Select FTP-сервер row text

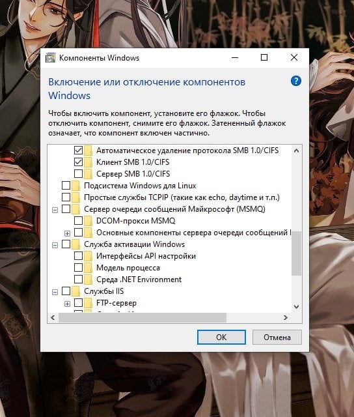(x=116, y=303)
